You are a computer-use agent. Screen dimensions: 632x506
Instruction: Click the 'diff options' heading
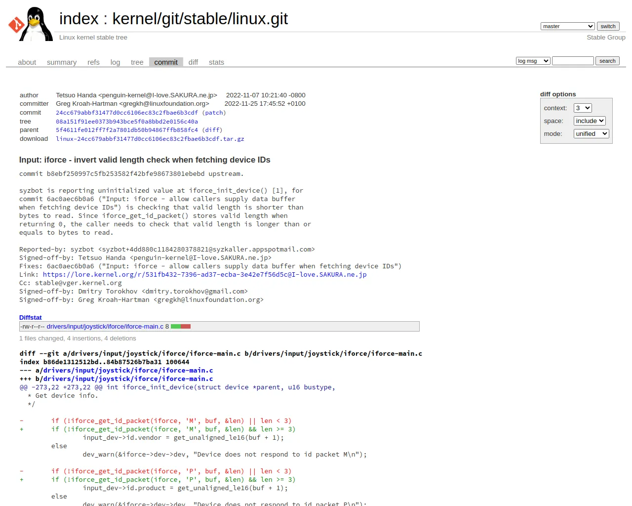pyautogui.click(x=558, y=94)
